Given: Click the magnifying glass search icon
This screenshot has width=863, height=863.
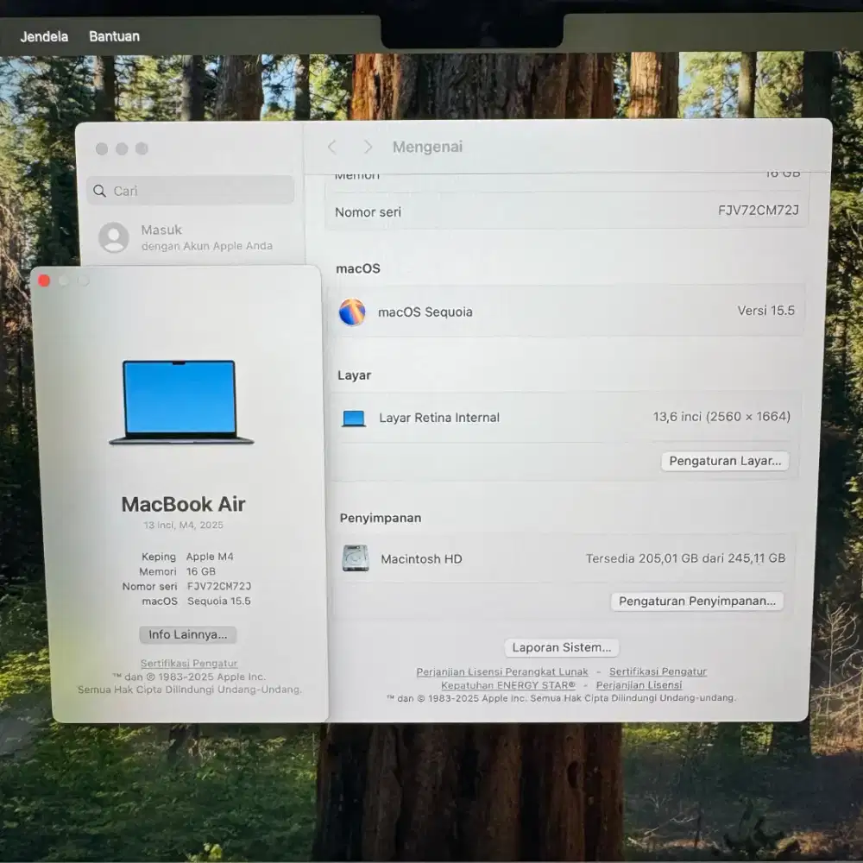Looking at the screenshot, I should 99,191.
